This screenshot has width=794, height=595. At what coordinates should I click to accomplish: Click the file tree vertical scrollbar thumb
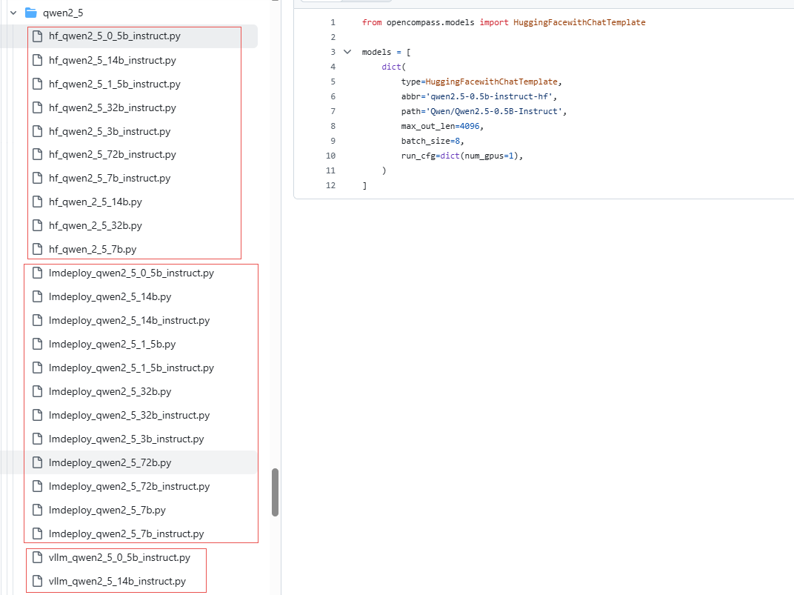(275, 492)
